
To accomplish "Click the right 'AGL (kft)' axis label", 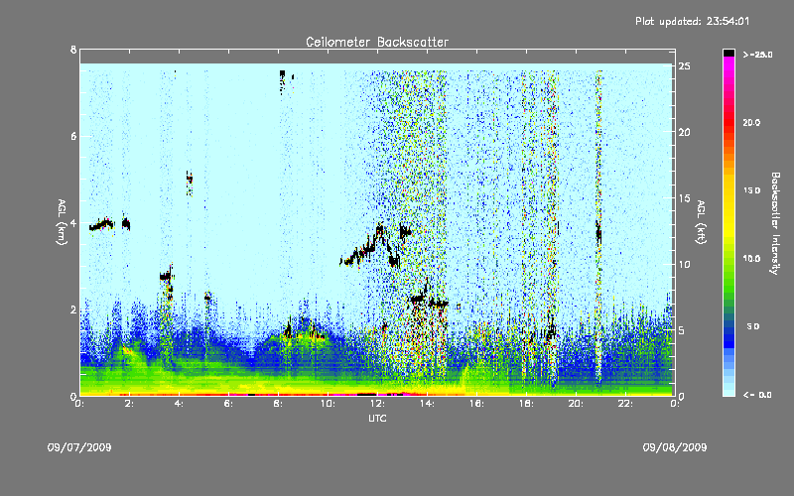I will [701, 222].
